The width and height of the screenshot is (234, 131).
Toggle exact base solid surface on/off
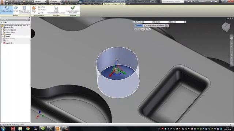click(56, 10)
